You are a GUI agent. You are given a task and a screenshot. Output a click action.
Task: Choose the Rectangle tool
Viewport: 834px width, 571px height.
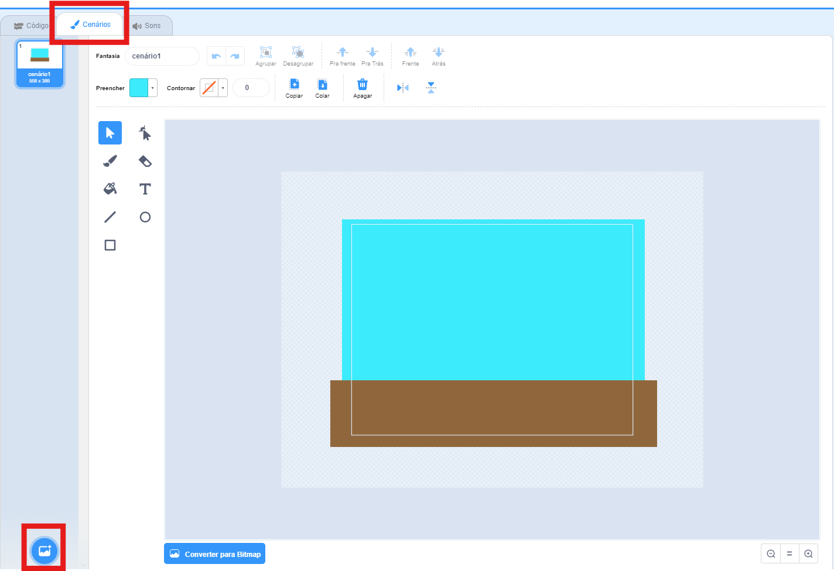(x=110, y=245)
